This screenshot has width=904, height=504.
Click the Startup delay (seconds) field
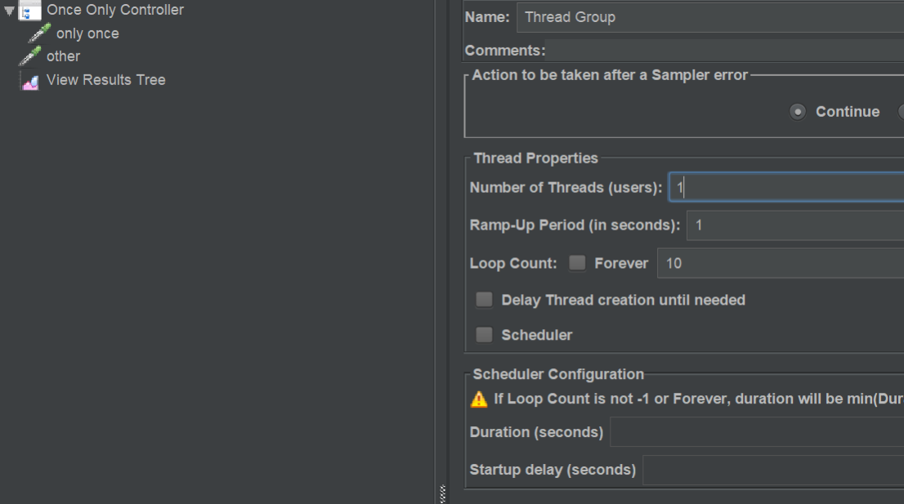tap(773, 470)
